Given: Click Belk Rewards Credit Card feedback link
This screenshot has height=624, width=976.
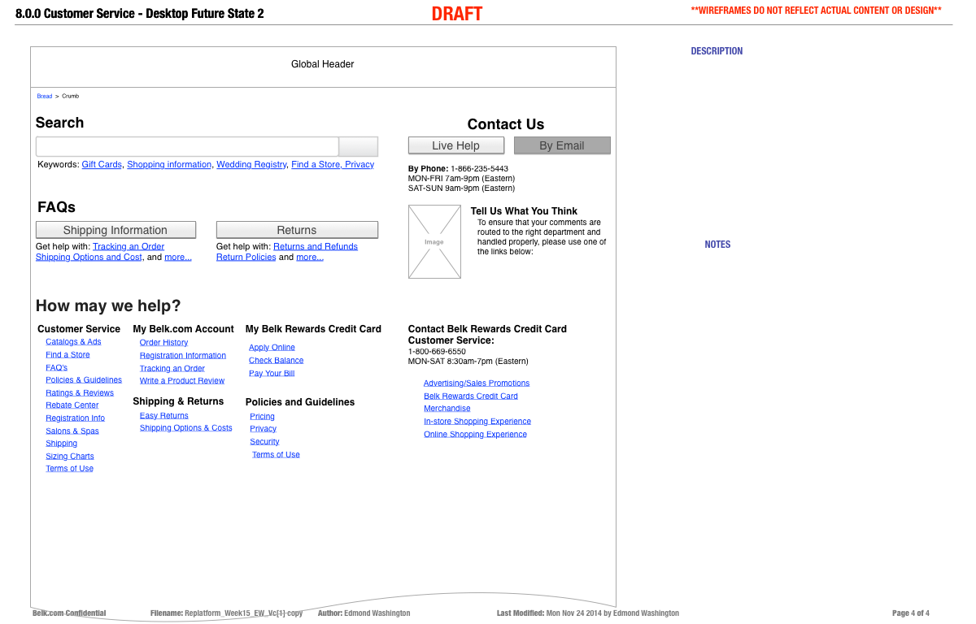Looking at the screenshot, I should coord(471,396).
